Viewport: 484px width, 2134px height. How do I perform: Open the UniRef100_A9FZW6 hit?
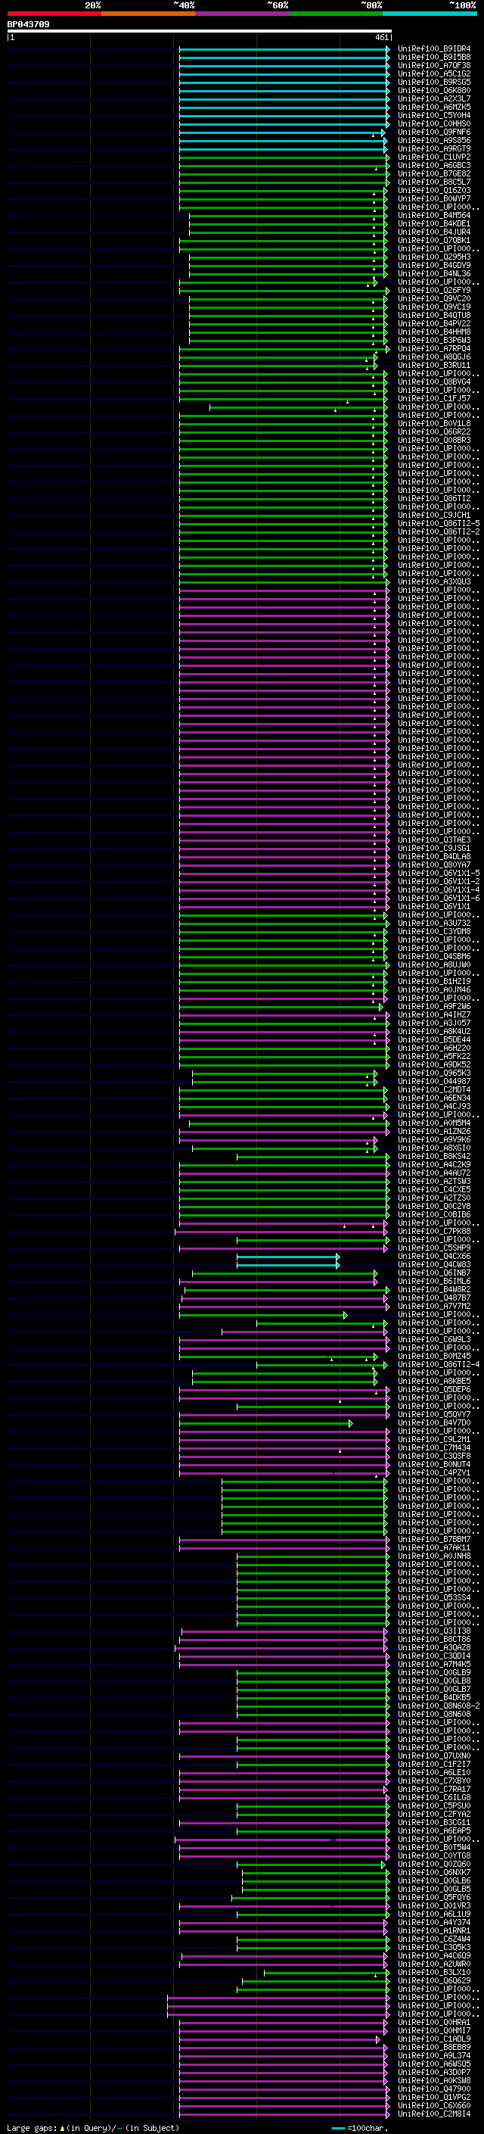(x=433, y=1007)
